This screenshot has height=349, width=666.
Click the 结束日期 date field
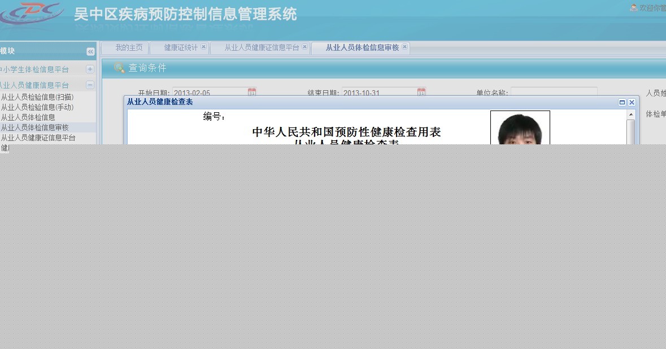click(379, 91)
